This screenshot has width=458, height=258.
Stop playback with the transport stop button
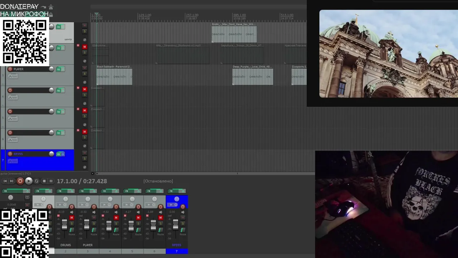pyautogui.click(x=44, y=181)
